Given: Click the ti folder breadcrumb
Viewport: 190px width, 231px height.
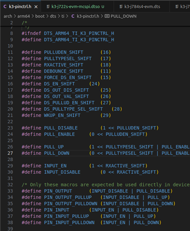Looking at the screenshot, I should point(63,16).
